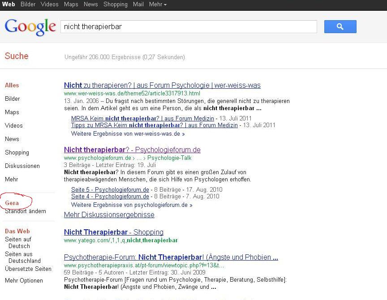Open Mail from the top bar
Viewport: 387px width, 300px height.
tap(138, 4)
